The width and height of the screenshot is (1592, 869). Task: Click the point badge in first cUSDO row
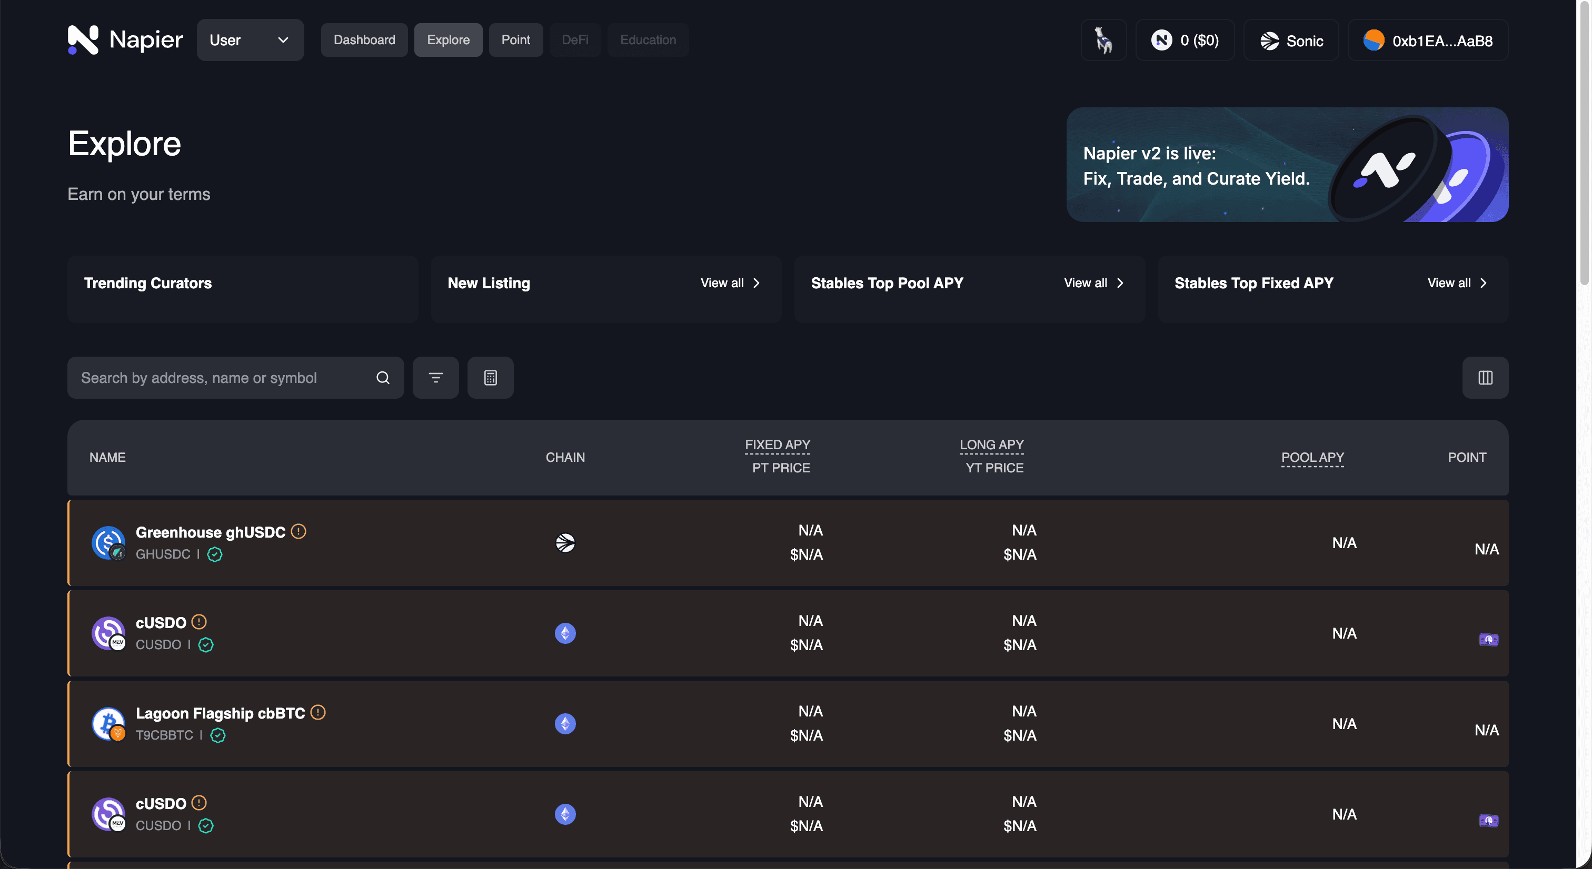(1488, 639)
